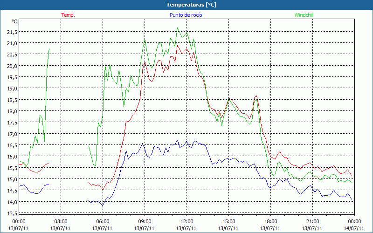Click the 15,0 y-axis value
This screenshot has width=373, height=233.
point(12,179)
